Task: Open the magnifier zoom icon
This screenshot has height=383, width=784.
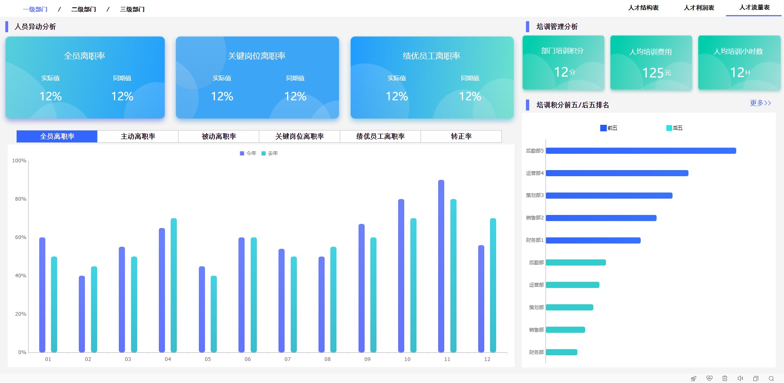Action: pyautogui.click(x=771, y=379)
